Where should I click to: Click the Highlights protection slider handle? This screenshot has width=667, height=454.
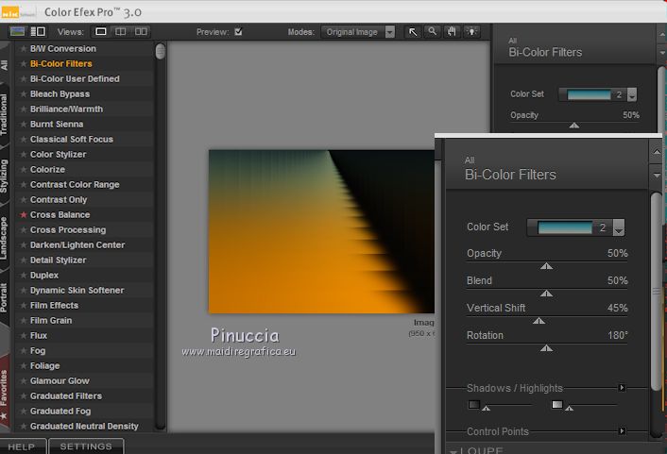pyautogui.click(x=569, y=408)
